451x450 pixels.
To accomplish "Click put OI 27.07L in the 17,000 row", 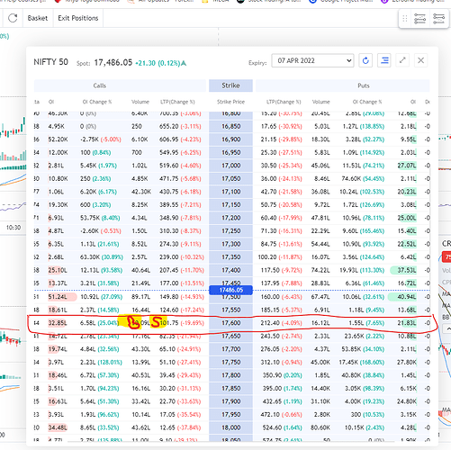I will [407, 166].
